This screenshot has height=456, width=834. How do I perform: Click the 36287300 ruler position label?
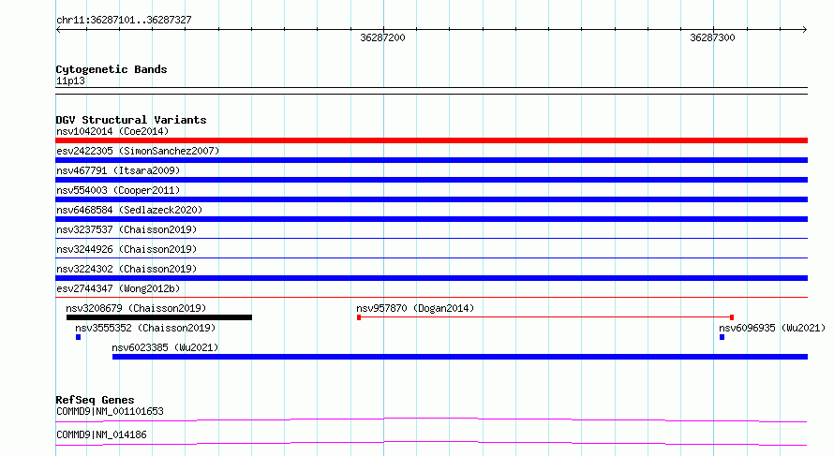coord(712,37)
